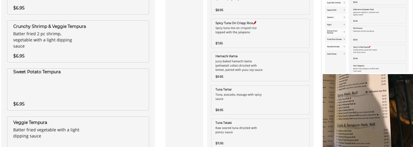The image size is (413, 147).
Task: Open the Edamame (Soybean Pod) item
Action: pos(378,15)
